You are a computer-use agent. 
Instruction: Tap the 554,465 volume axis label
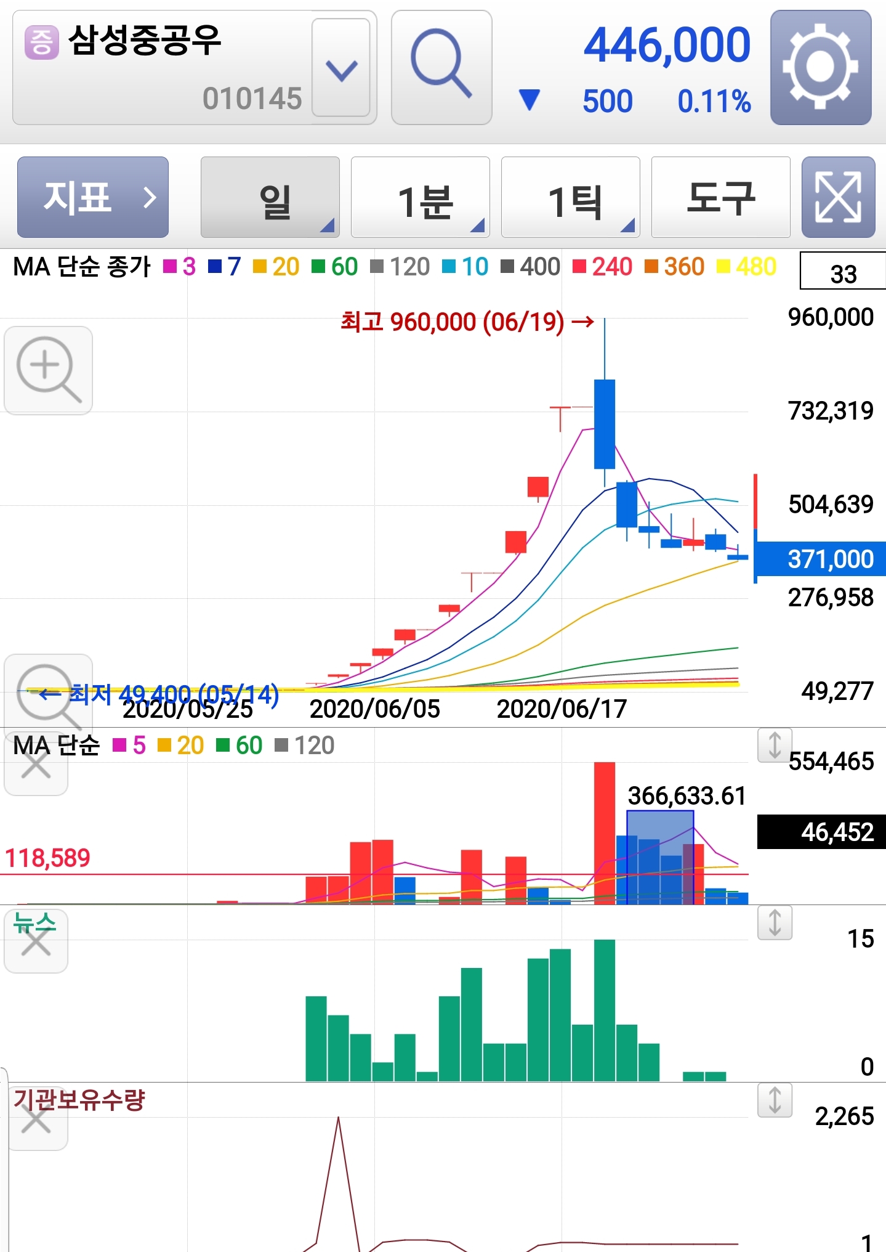[x=831, y=762]
